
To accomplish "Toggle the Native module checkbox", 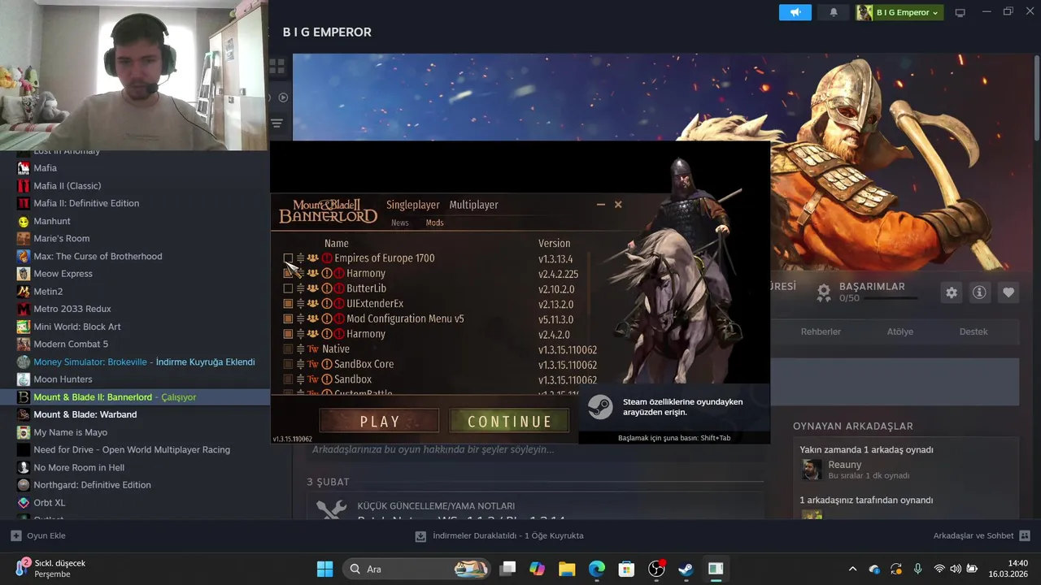I will (288, 349).
